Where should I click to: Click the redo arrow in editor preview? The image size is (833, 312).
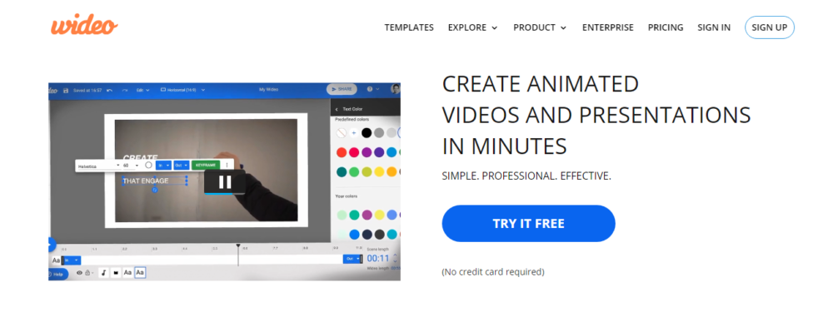pos(125,90)
